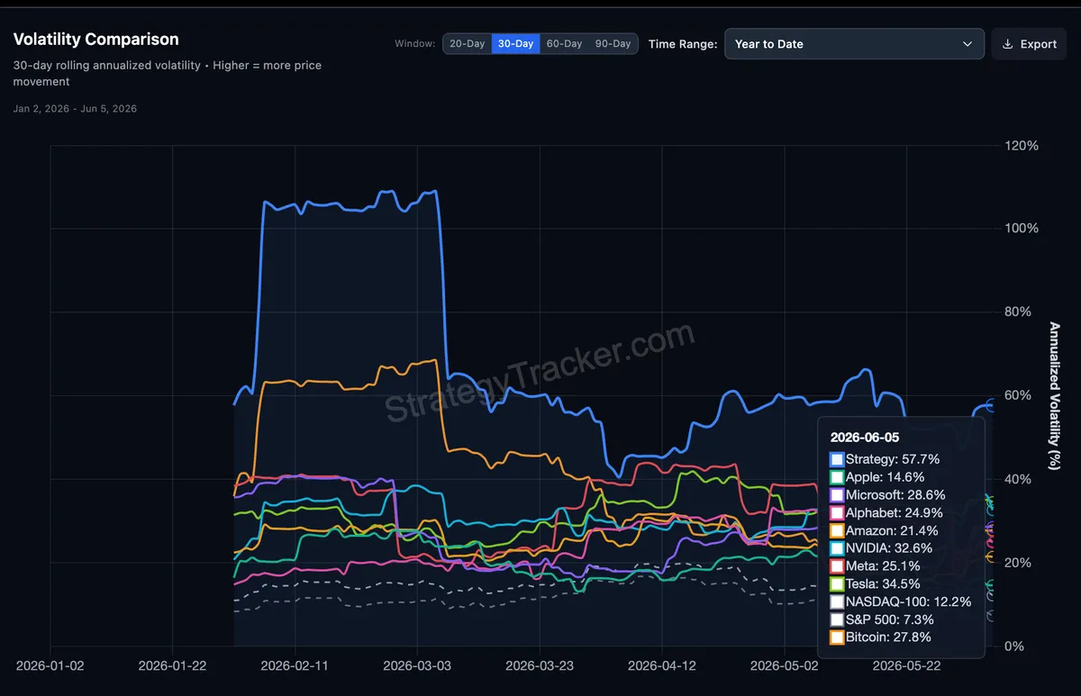
Task: Click the 2026-05-02 x-axis label
Action: click(x=785, y=666)
